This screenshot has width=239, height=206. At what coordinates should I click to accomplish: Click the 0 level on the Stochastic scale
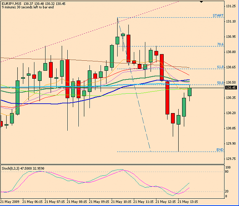click(226, 196)
